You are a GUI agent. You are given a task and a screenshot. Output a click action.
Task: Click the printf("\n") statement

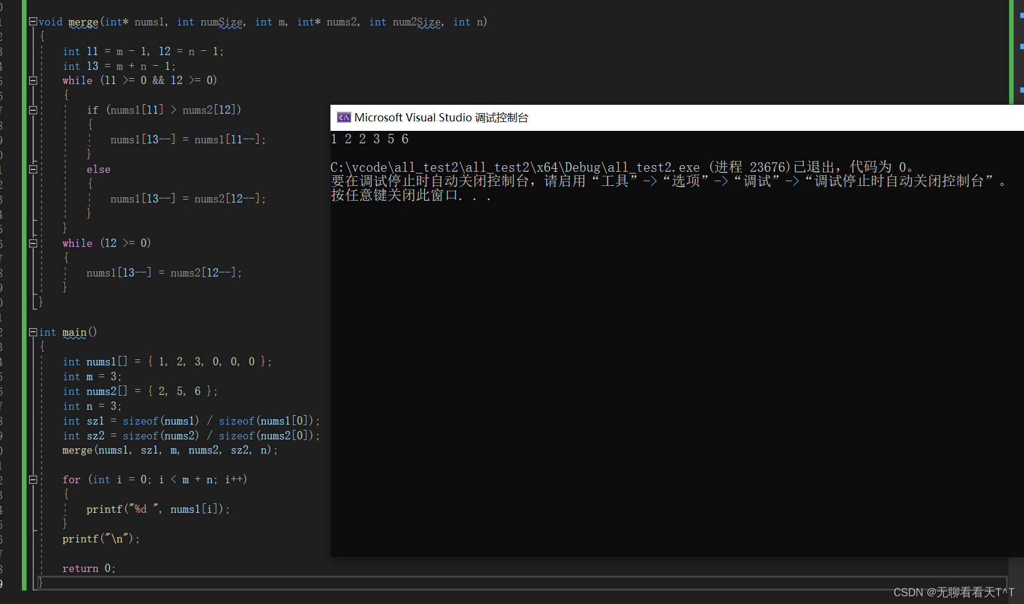101,539
